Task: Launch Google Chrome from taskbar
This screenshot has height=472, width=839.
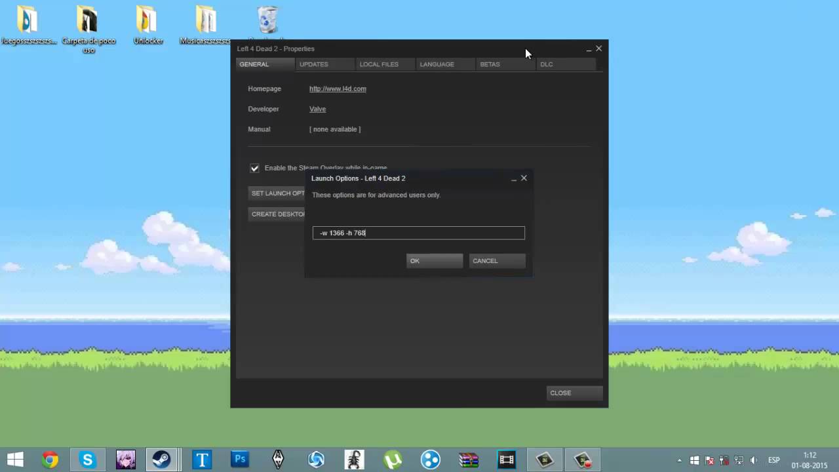Action: (50, 460)
